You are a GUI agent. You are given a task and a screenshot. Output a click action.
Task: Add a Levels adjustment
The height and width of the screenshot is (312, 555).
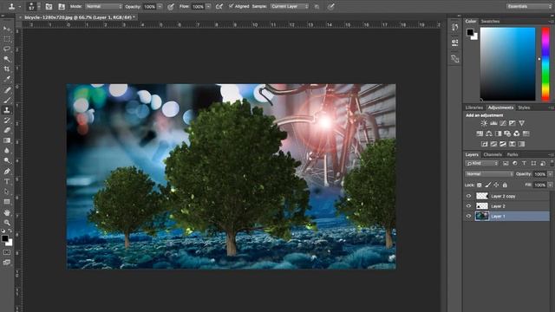point(493,123)
